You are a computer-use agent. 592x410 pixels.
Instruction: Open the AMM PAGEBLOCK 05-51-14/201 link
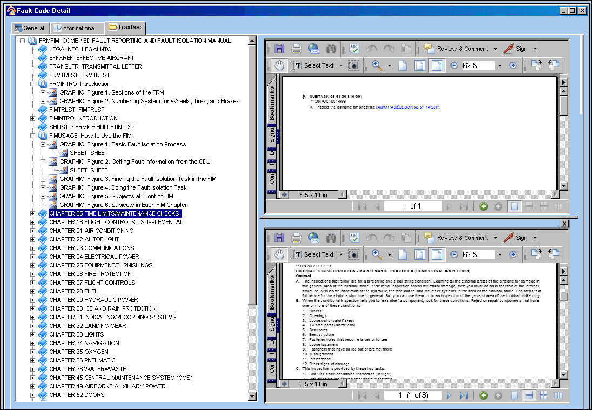(408, 107)
